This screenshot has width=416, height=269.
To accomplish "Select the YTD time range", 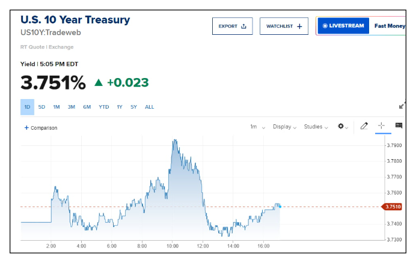I will click(x=104, y=107).
